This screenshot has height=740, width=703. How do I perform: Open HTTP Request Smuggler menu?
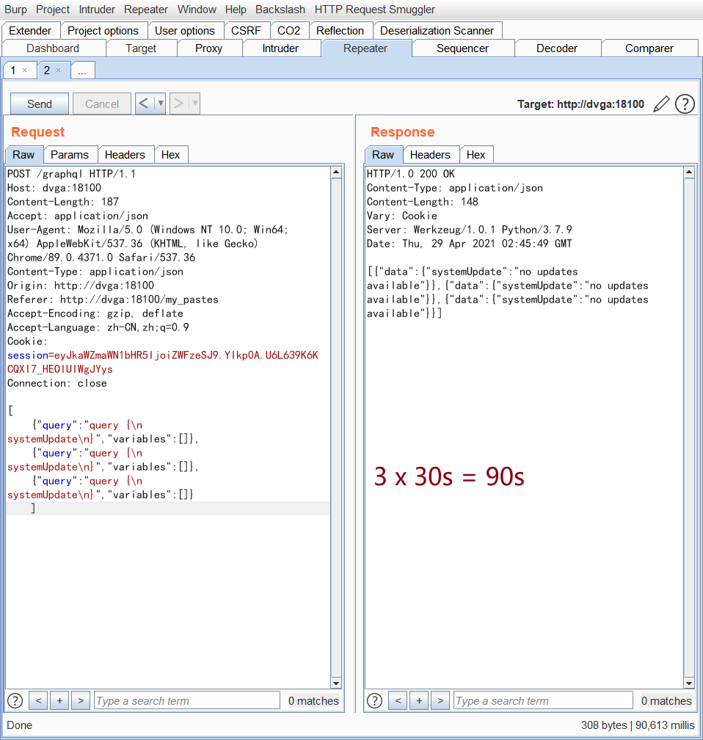click(x=375, y=10)
